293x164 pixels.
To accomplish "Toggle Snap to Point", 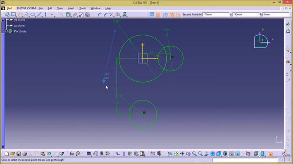I will (158, 15).
